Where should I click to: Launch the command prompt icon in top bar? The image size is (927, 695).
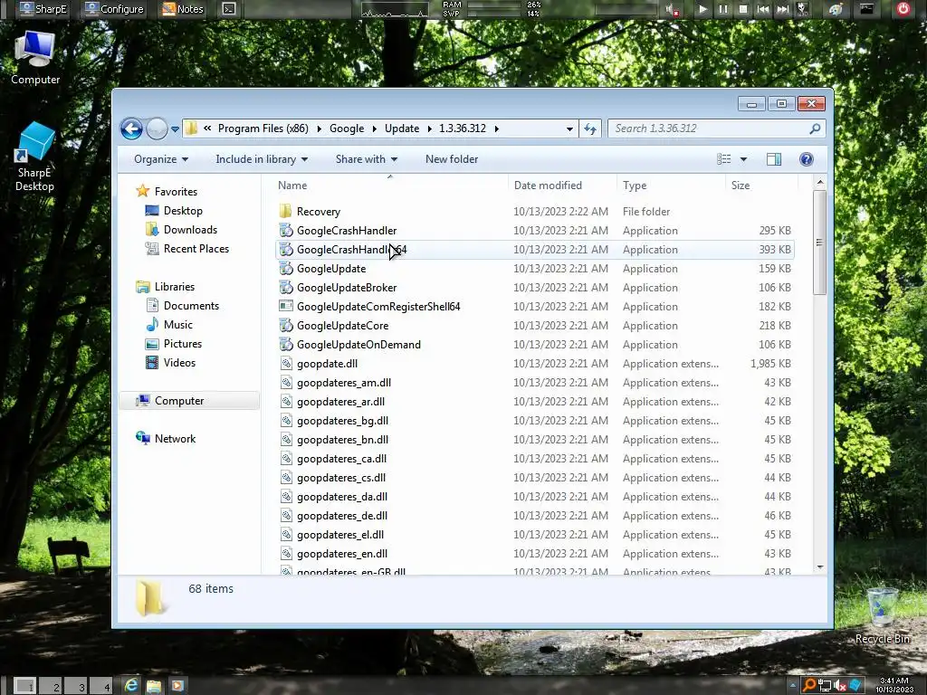click(x=229, y=9)
